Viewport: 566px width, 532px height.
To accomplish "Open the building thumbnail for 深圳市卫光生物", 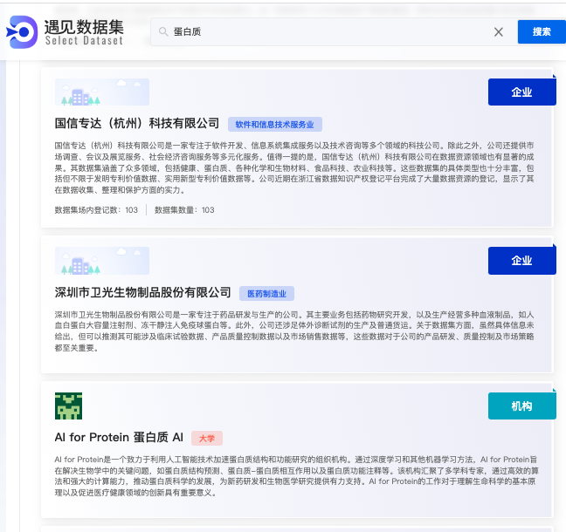I will [102, 261].
